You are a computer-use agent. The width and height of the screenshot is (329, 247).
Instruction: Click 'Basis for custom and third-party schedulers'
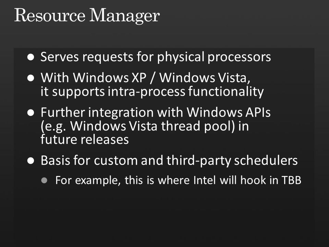click(169, 161)
